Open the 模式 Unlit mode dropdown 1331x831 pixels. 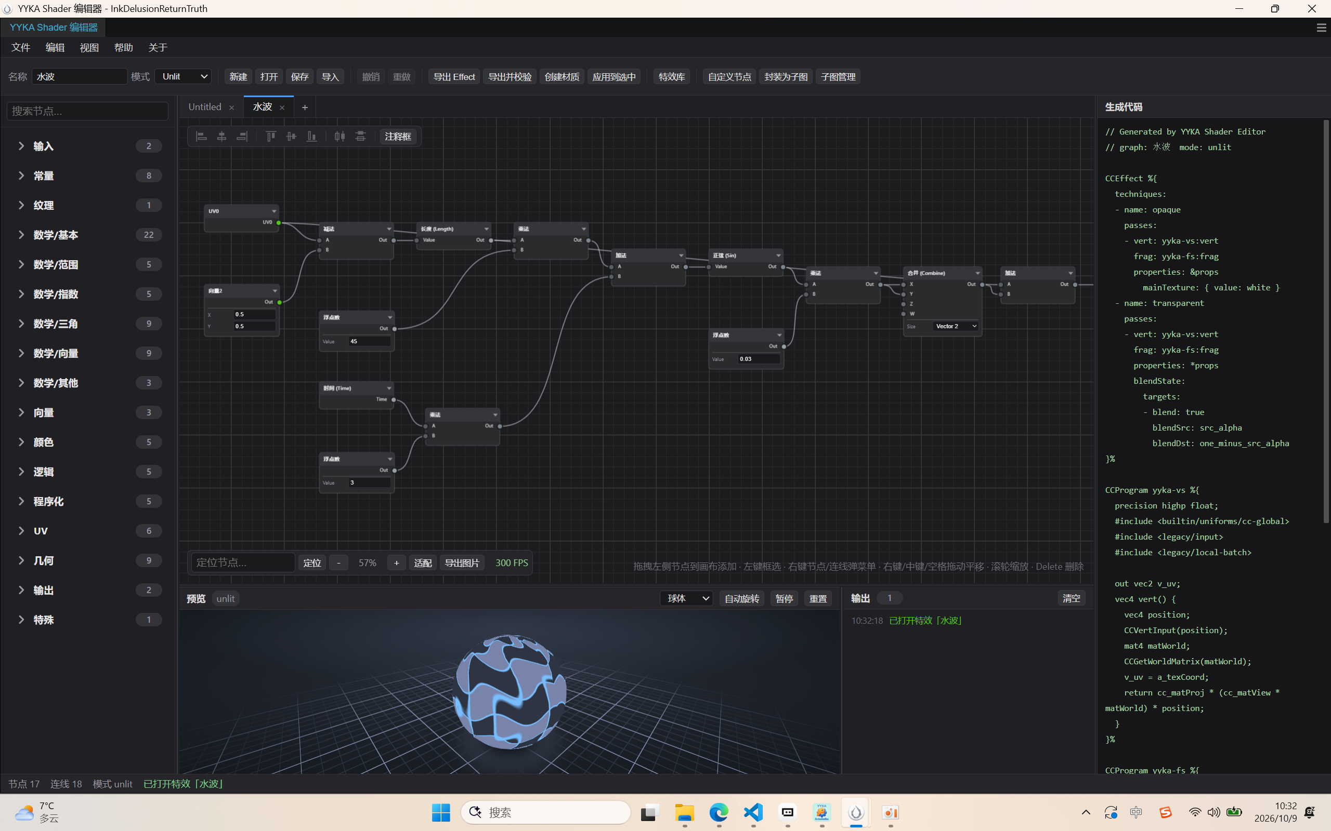click(184, 76)
